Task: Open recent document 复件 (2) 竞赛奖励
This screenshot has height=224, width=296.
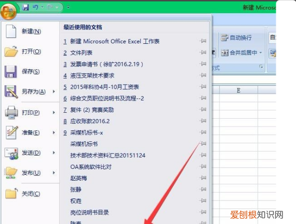Action: click(92, 110)
